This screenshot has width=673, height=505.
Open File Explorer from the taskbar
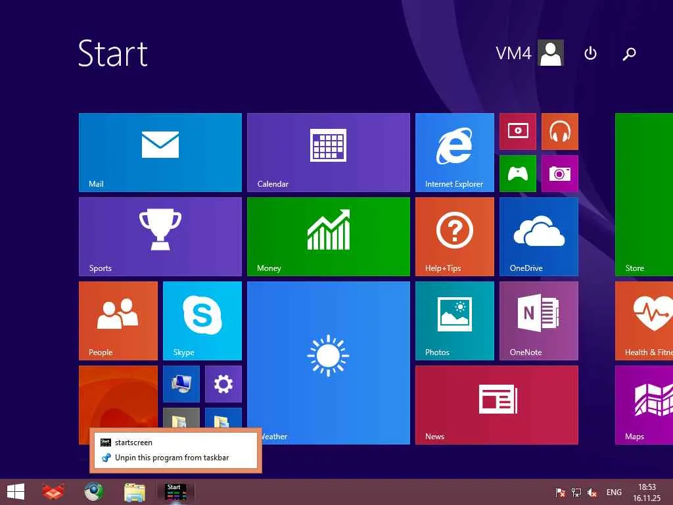134,492
